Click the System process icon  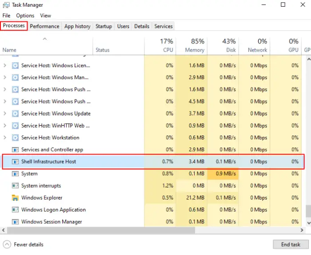pyautogui.click(x=15, y=174)
